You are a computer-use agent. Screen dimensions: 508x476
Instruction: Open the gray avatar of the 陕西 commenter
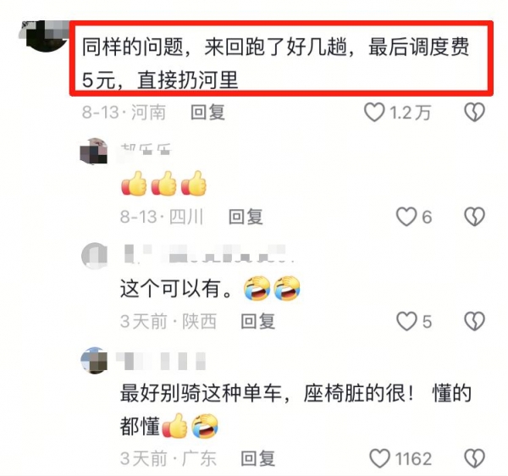[x=94, y=256]
